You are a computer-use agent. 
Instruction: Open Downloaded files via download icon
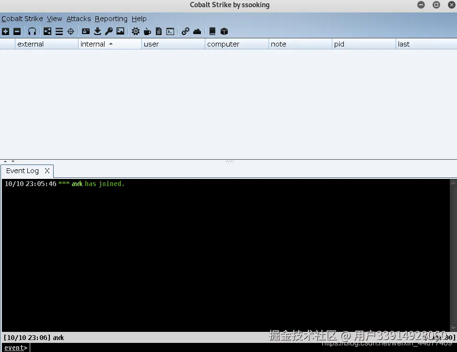(98, 31)
